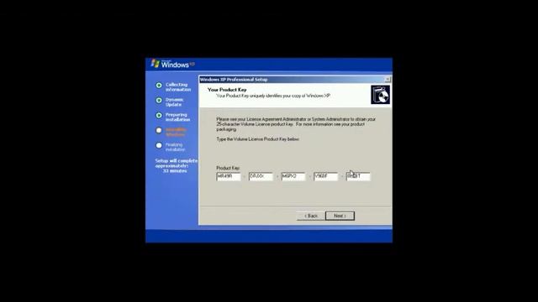This screenshot has height=302, width=538.
Task: Click the 'Type the Volume License Product Key below' text
Action: (x=258, y=139)
